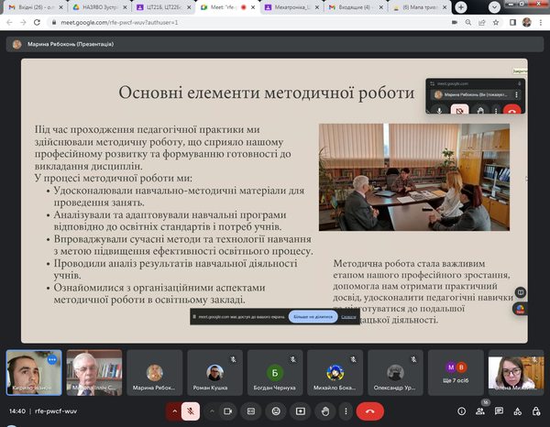Show the participants people panel
This screenshot has height=427, width=550.
coord(480,411)
